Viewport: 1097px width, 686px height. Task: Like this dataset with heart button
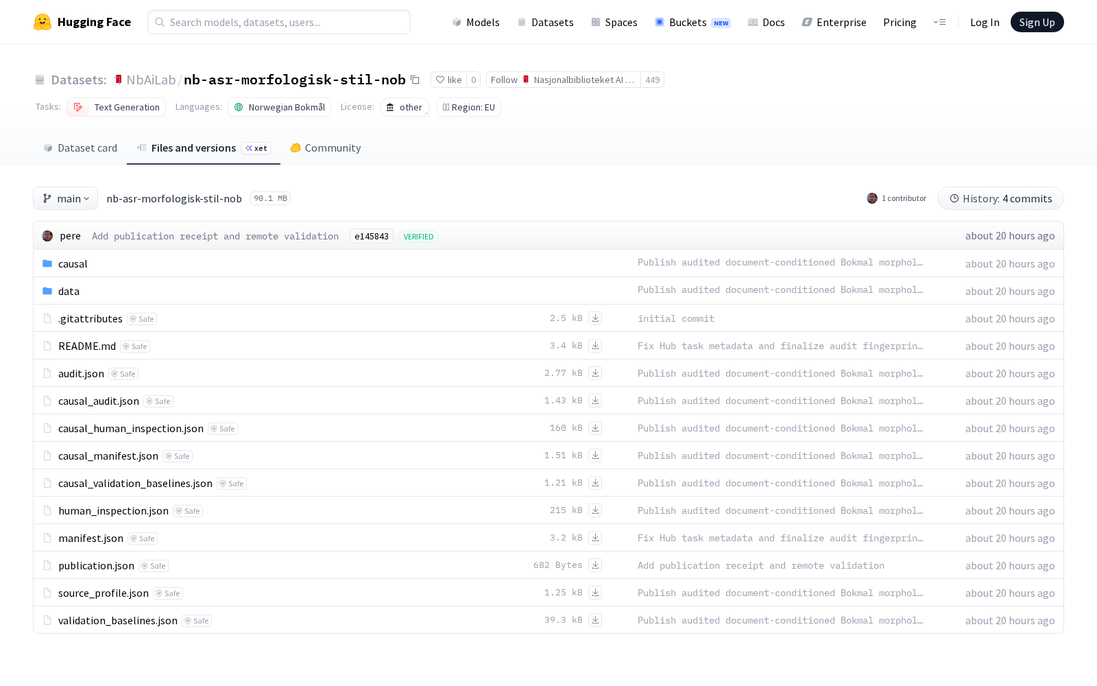click(448, 80)
